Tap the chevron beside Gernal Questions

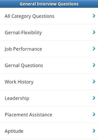94,65
